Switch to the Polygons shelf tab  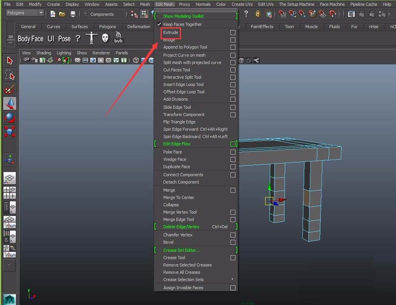point(107,27)
